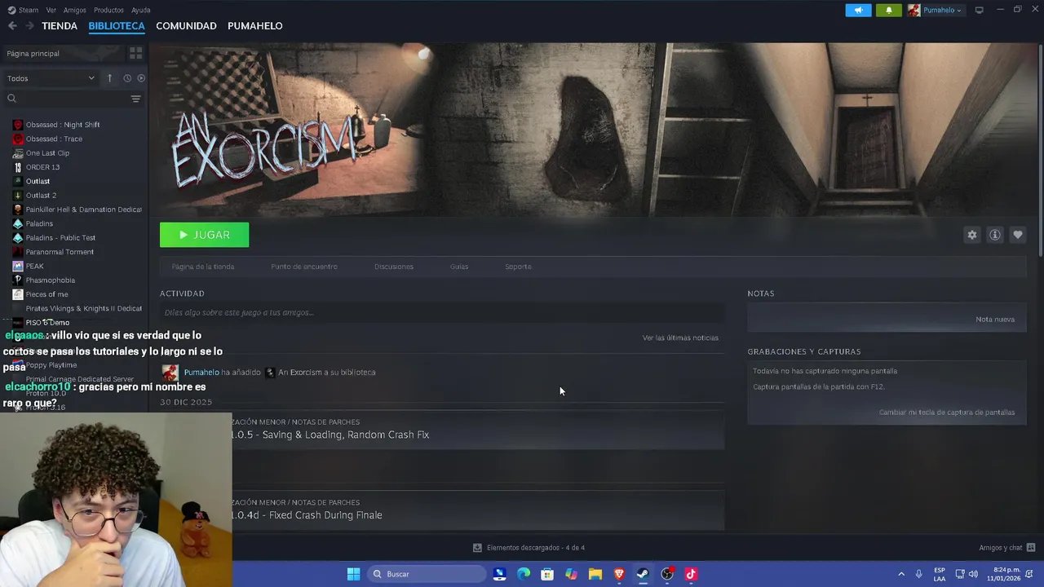Viewport: 1044px width, 587px height.
Task: Select One Last Clip in library
Action: pos(47,153)
